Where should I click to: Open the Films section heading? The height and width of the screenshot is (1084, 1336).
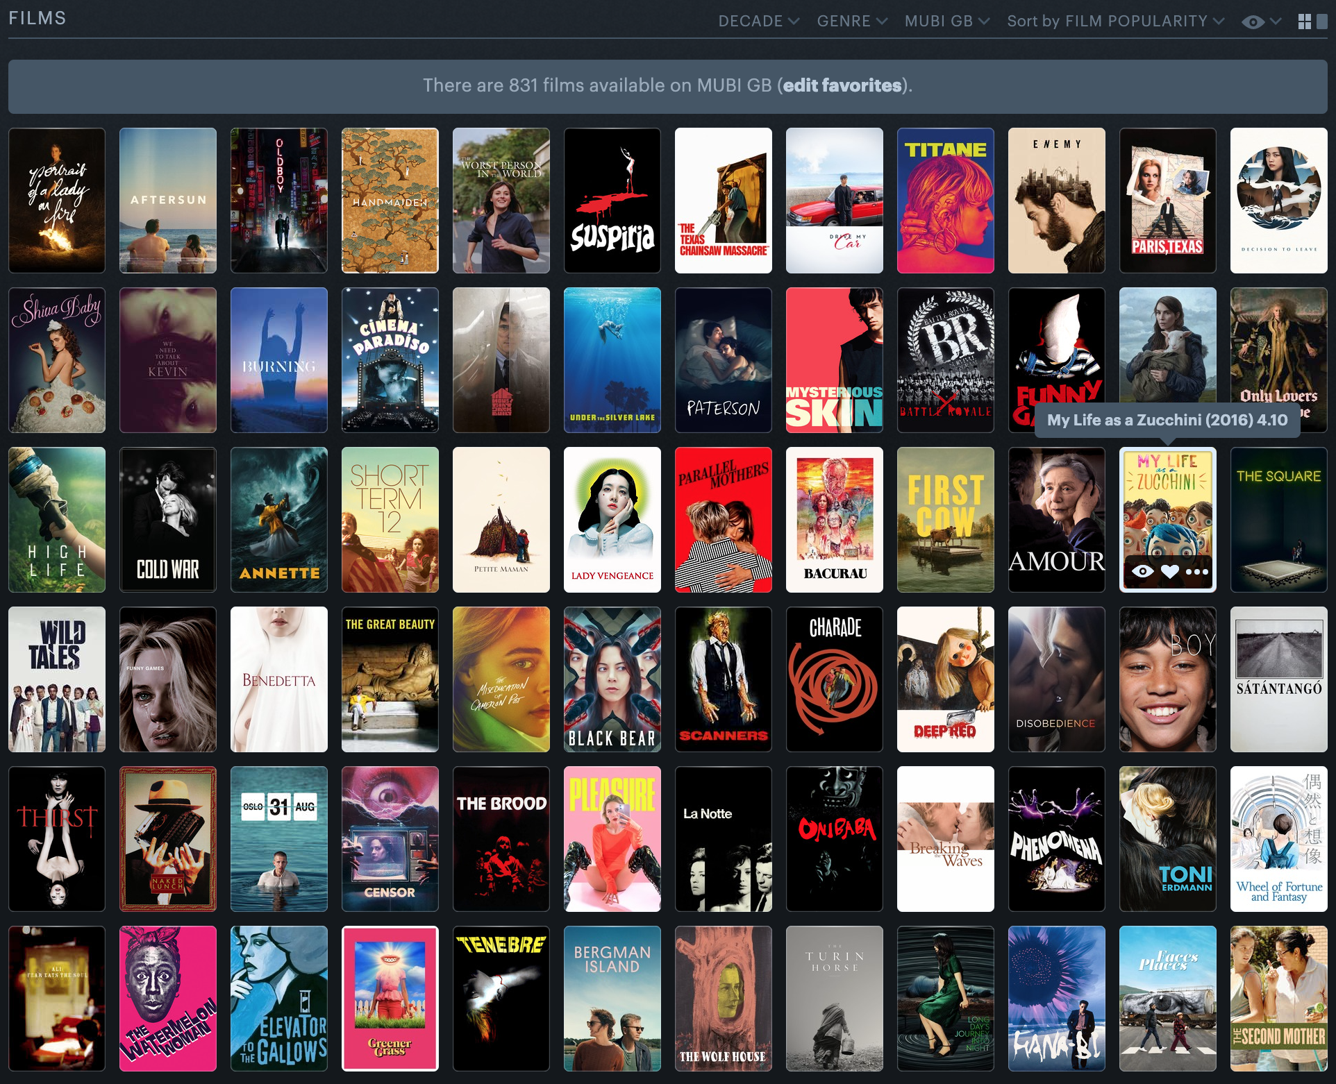pyautogui.click(x=37, y=19)
